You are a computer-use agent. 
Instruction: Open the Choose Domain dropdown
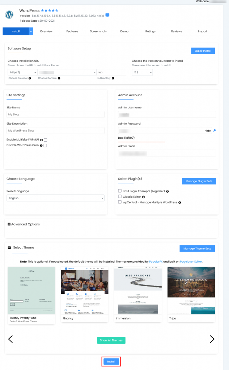click(x=67, y=72)
